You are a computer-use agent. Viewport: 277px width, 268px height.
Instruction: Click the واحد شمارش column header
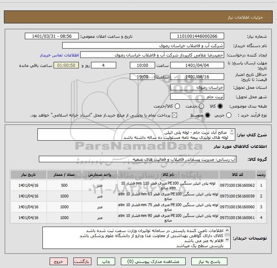(100, 174)
